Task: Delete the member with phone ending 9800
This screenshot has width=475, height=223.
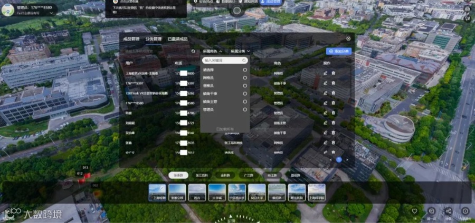Action: tap(333, 73)
